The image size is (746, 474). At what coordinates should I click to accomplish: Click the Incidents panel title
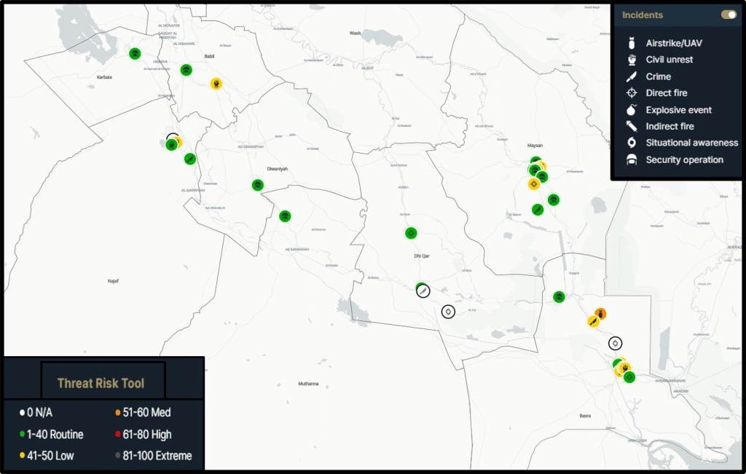click(x=643, y=15)
